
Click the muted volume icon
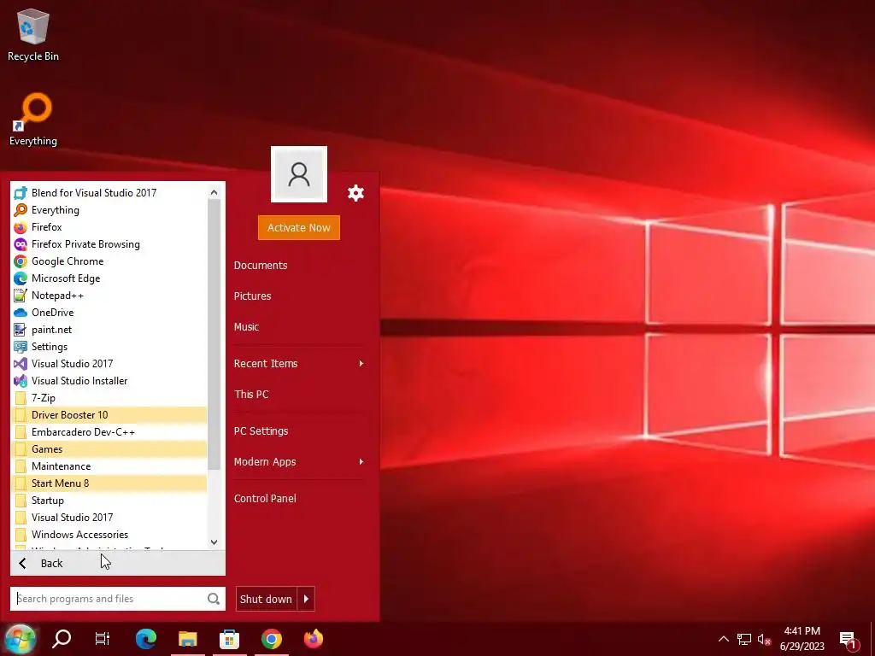(765, 639)
